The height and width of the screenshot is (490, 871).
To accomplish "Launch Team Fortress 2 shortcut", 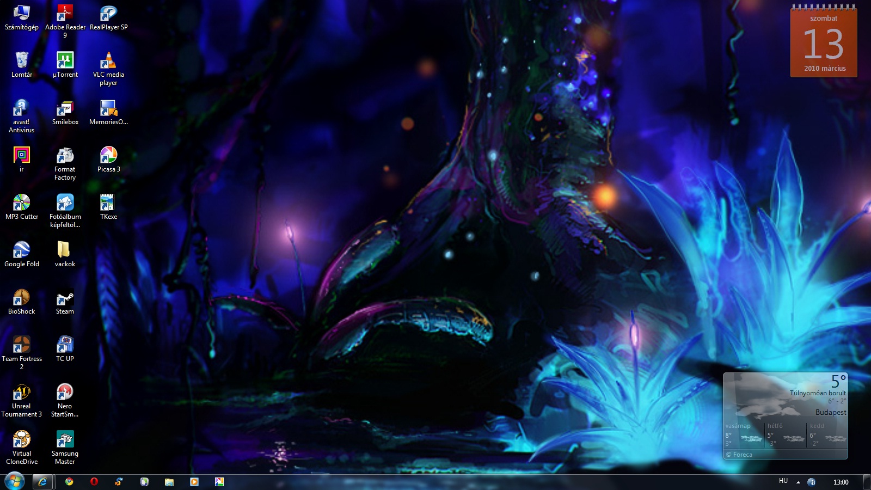I will tap(22, 352).
